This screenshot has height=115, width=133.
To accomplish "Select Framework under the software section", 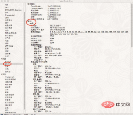I will (10, 77).
